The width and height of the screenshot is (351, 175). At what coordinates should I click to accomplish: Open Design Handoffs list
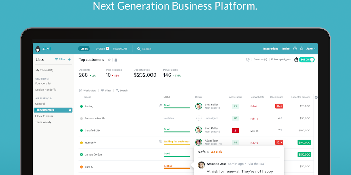click(x=46, y=90)
